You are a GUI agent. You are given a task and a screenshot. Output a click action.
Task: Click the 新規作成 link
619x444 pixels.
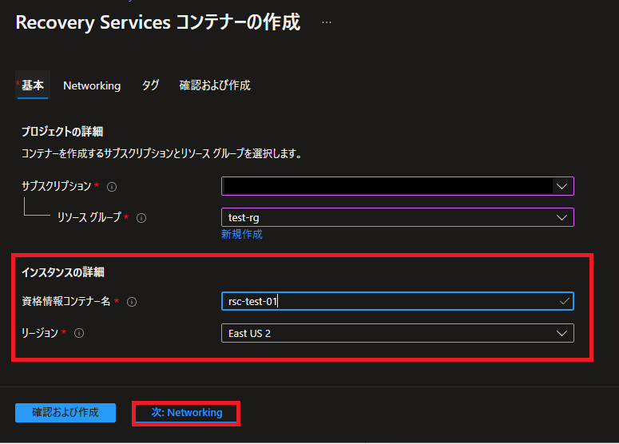coord(241,235)
